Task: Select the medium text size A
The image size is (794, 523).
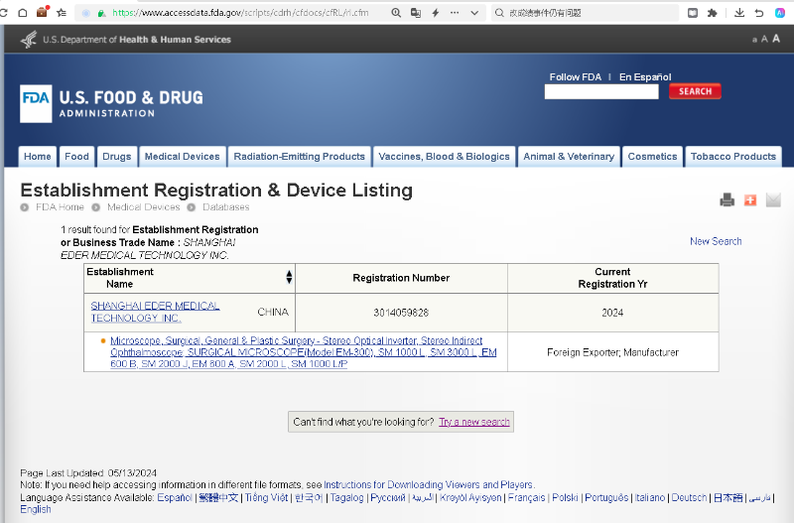Action: (764, 39)
